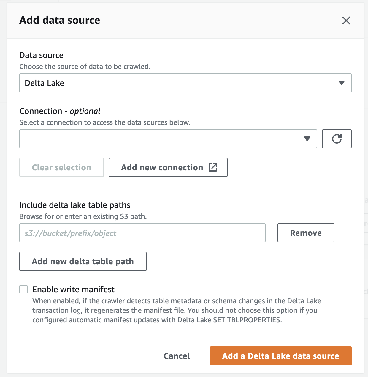Click the refresh connections icon button
368x377 pixels.
[x=337, y=139]
